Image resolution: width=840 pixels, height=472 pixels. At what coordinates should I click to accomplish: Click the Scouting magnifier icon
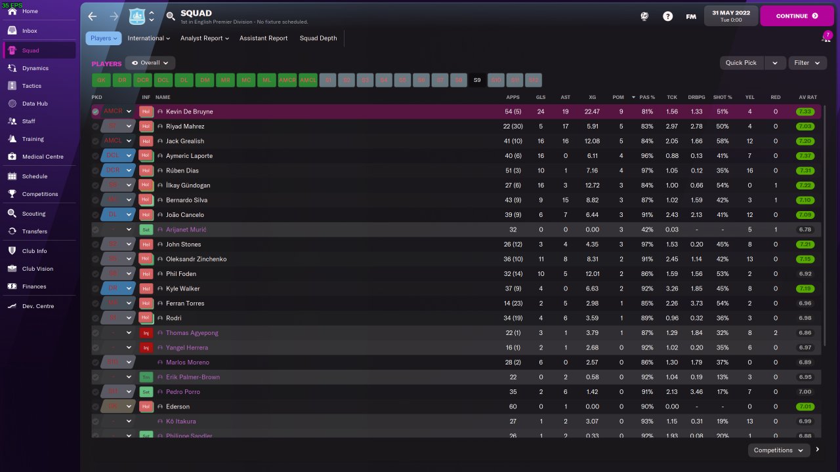[x=12, y=214]
